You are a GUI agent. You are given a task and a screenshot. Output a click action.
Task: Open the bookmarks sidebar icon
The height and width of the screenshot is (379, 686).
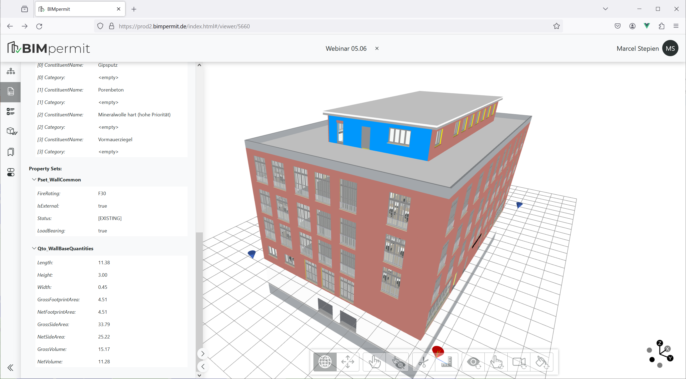(11, 152)
